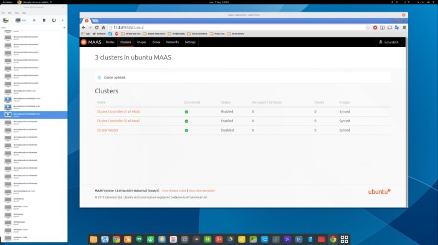The image size is (438, 245).
Task: Open the Google-chrome-stable app menu in top bar
Action: click(x=35, y=2)
